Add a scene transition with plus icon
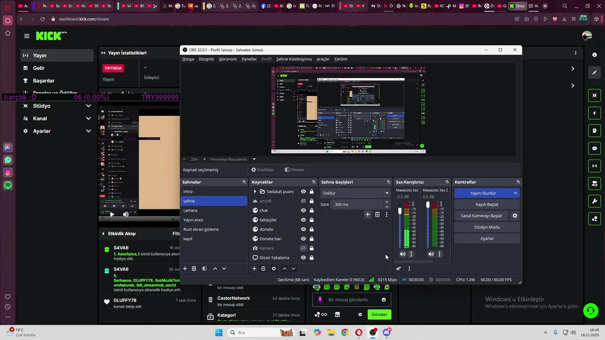This screenshot has height=340, width=605. coord(368,214)
